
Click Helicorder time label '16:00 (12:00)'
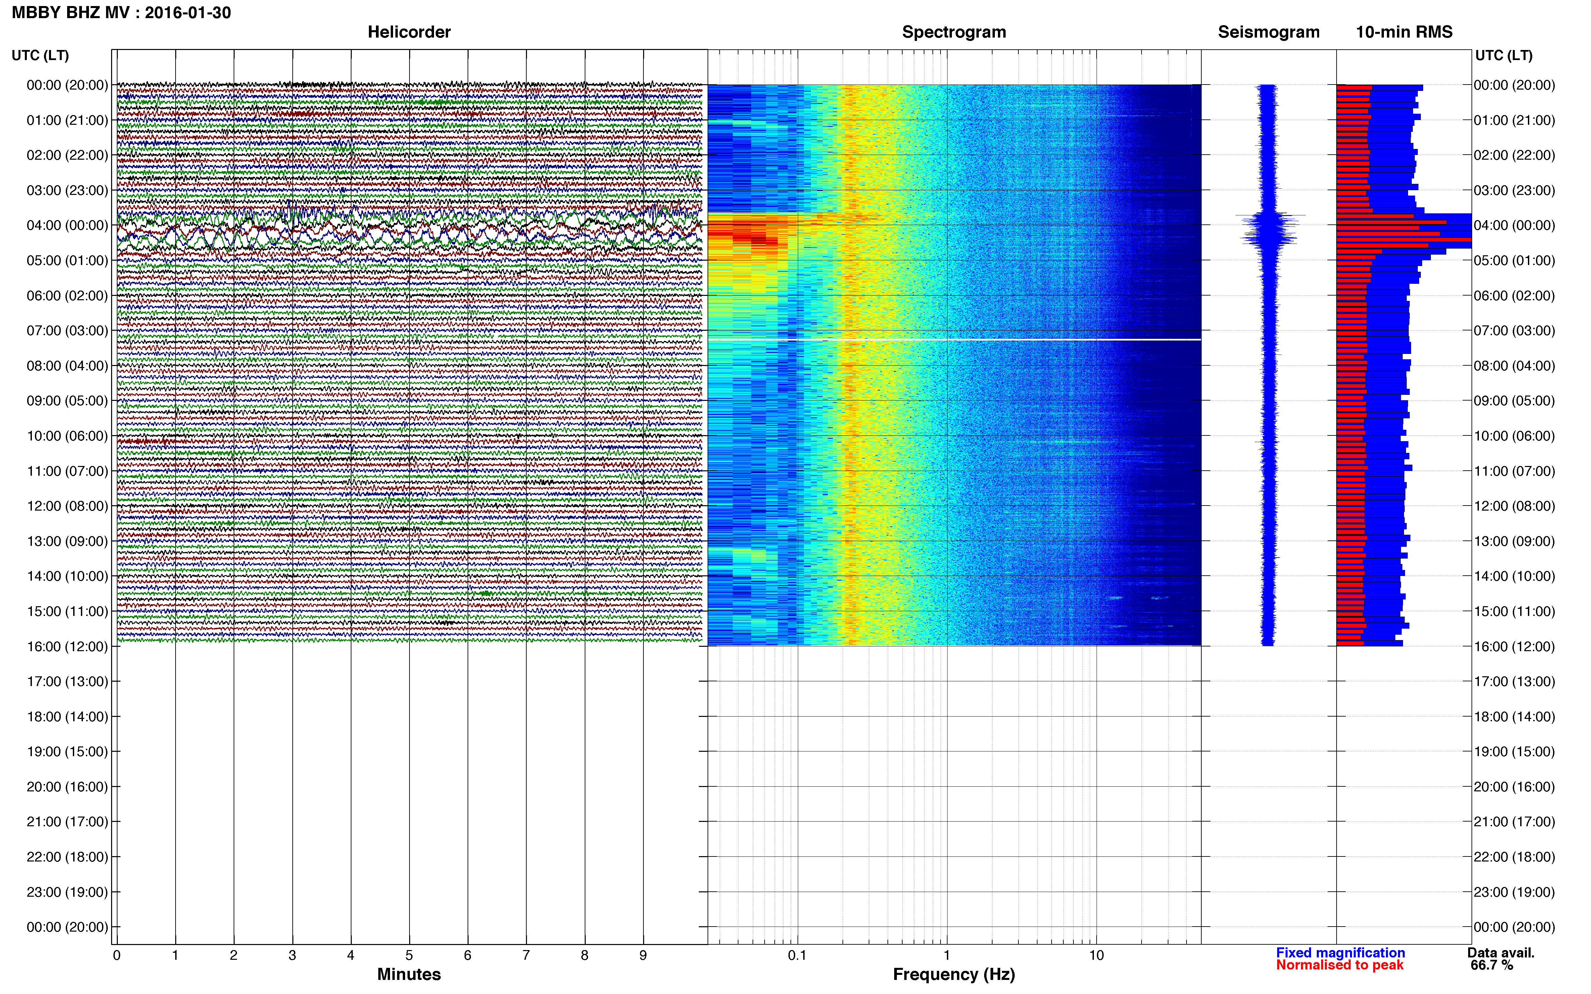(x=67, y=646)
